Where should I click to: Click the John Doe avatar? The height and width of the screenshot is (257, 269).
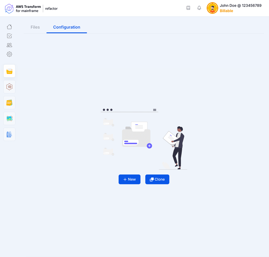click(212, 8)
